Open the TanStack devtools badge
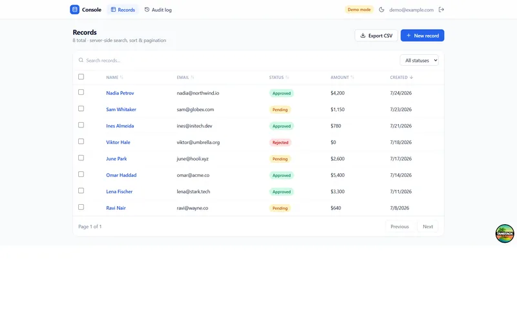Viewport: 517px width, 323px height. (505, 233)
